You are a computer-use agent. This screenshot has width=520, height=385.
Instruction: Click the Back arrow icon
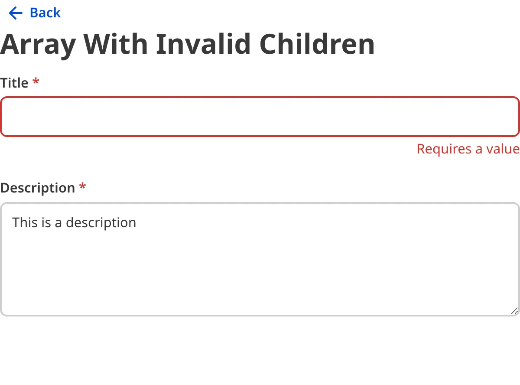point(15,13)
